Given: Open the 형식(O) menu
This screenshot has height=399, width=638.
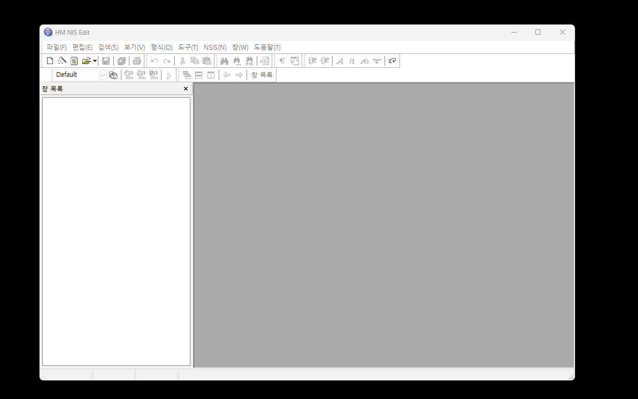Looking at the screenshot, I should pyautogui.click(x=162, y=47).
